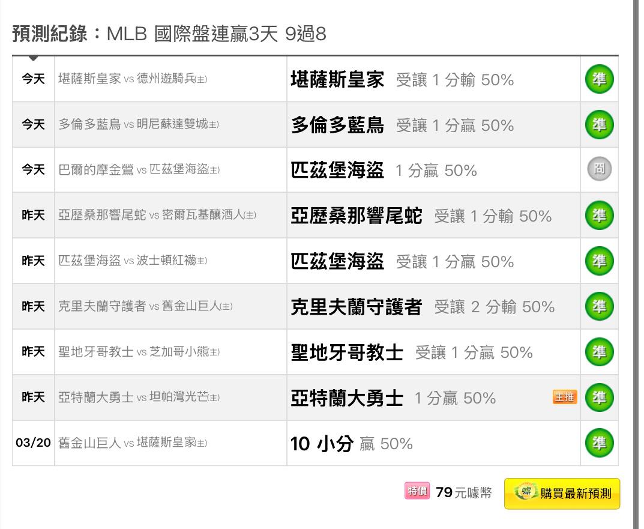Open 巴爾的摩金鶯 vs 匹茲堡海盜 matchup

[139, 170]
